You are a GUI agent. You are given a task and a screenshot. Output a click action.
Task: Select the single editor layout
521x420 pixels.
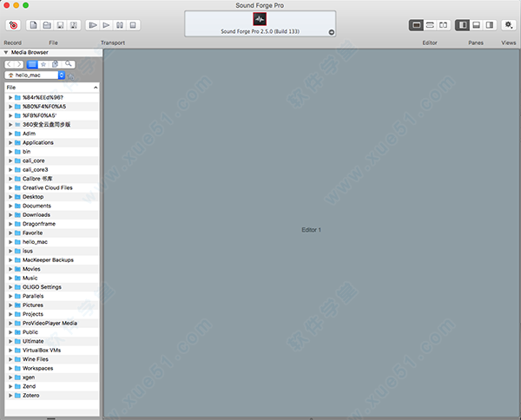pyautogui.click(x=416, y=25)
